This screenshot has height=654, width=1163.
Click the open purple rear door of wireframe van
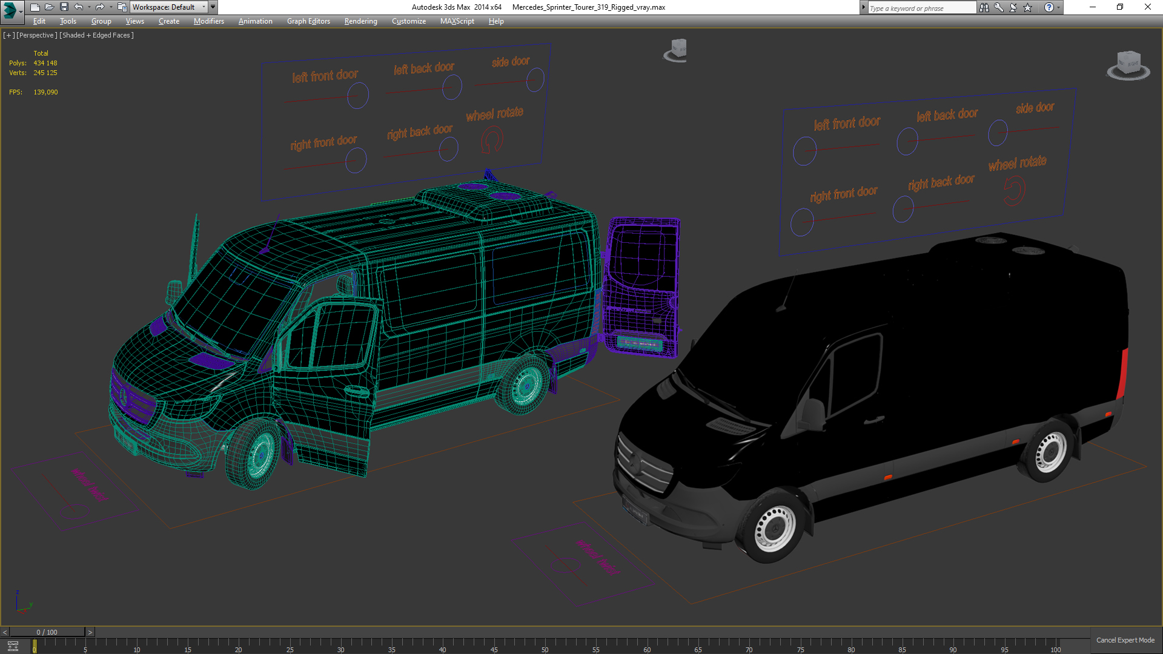[x=642, y=286]
